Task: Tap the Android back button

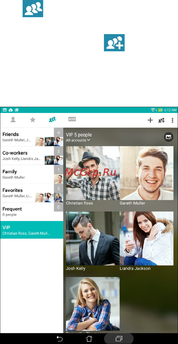Action: click(x=60, y=339)
